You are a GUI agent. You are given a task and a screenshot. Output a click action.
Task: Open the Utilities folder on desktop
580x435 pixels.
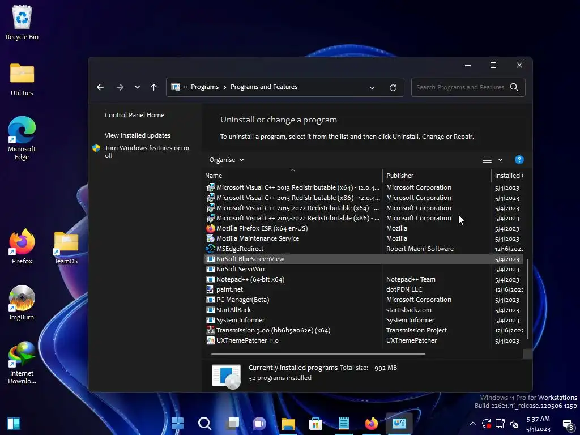pyautogui.click(x=22, y=79)
